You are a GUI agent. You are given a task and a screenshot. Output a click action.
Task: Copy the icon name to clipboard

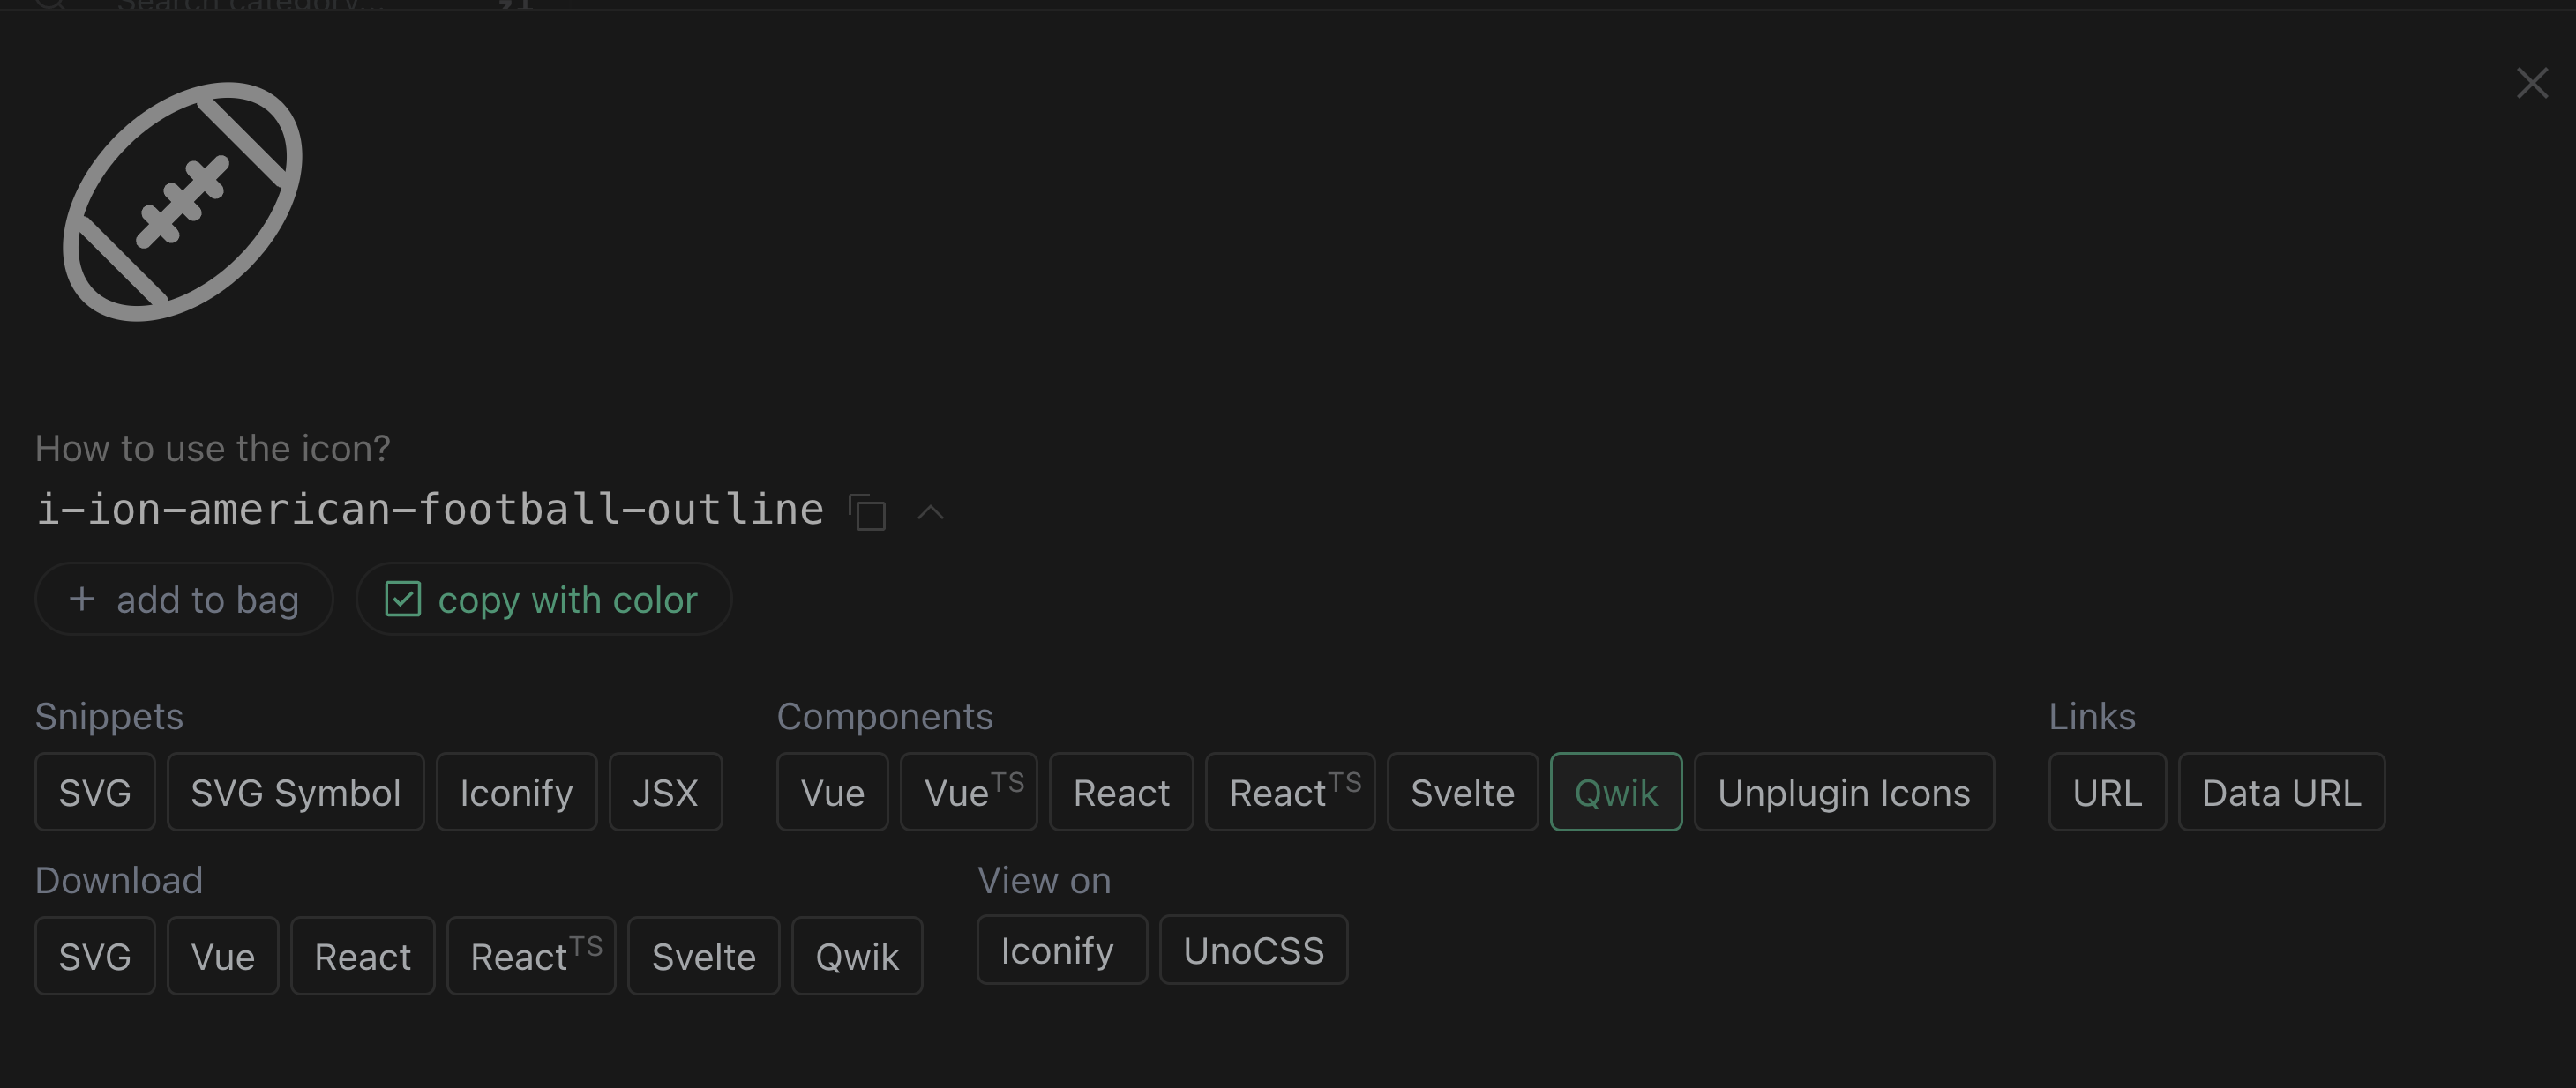(x=867, y=511)
